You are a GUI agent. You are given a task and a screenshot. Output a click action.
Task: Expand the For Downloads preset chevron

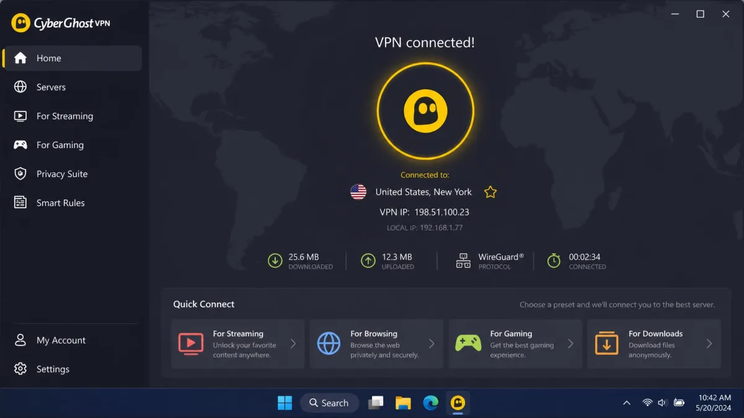pyautogui.click(x=709, y=344)
